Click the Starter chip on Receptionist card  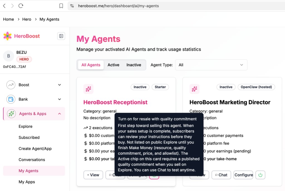coord(160,87)
